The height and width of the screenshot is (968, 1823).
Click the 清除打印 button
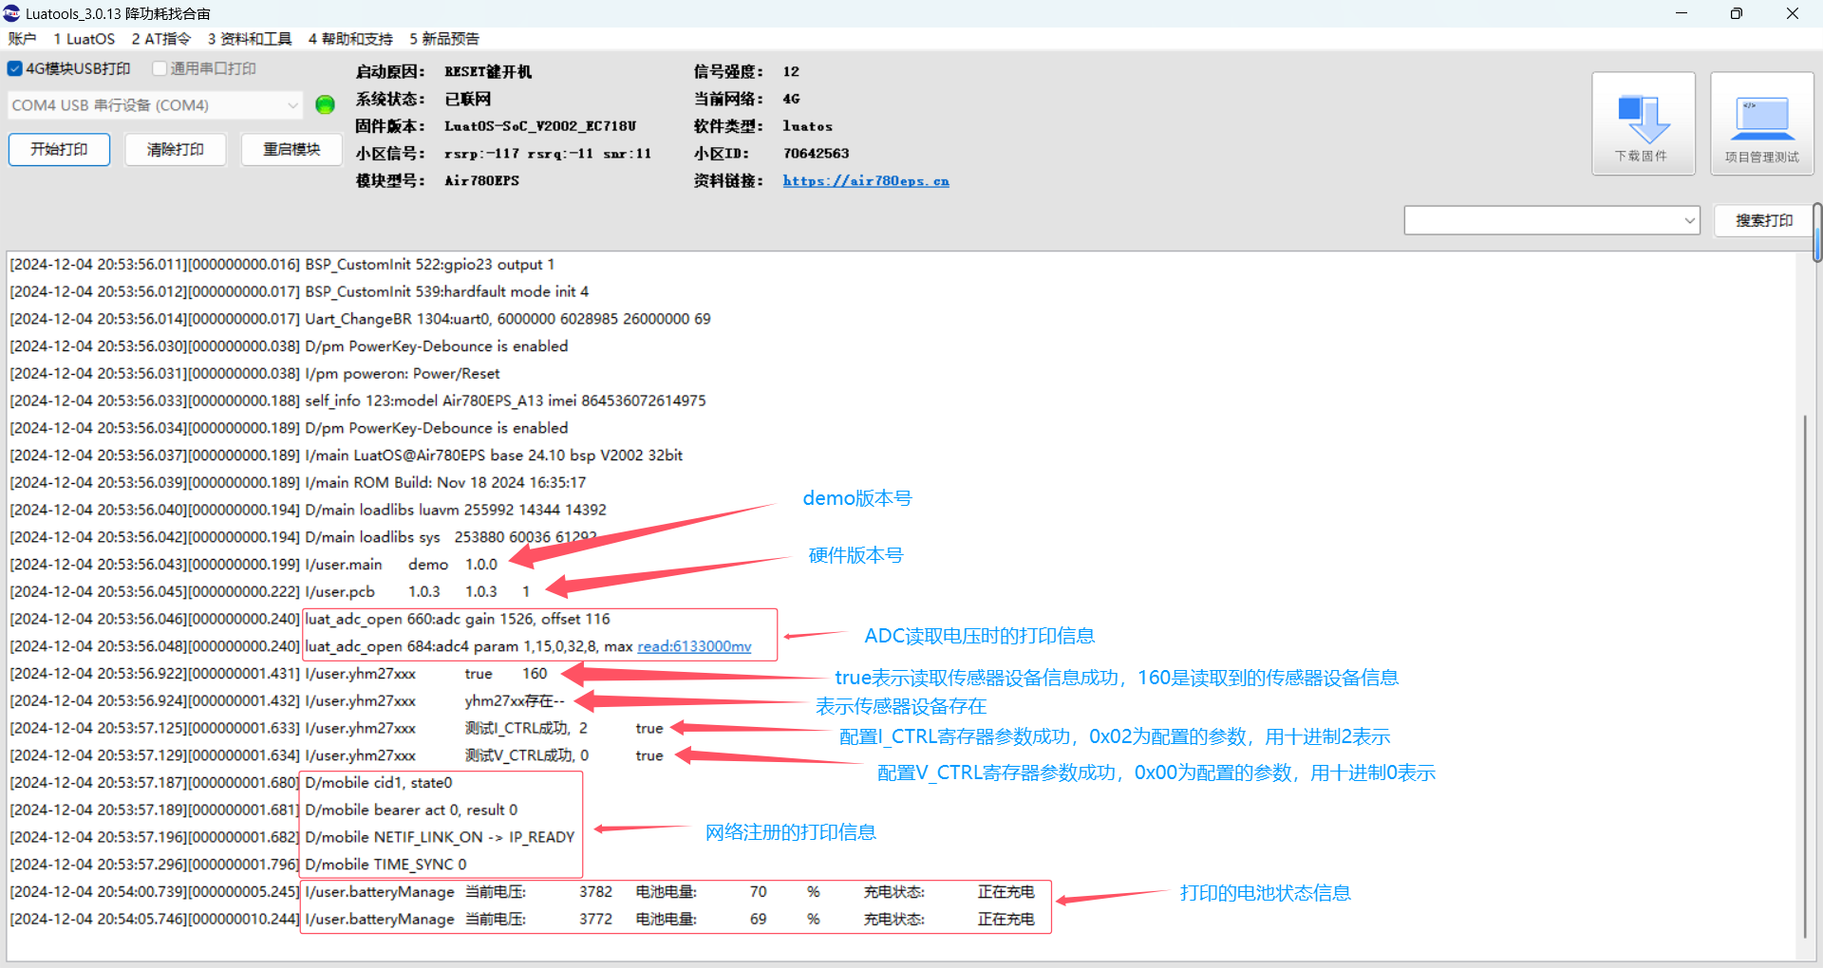176,149
